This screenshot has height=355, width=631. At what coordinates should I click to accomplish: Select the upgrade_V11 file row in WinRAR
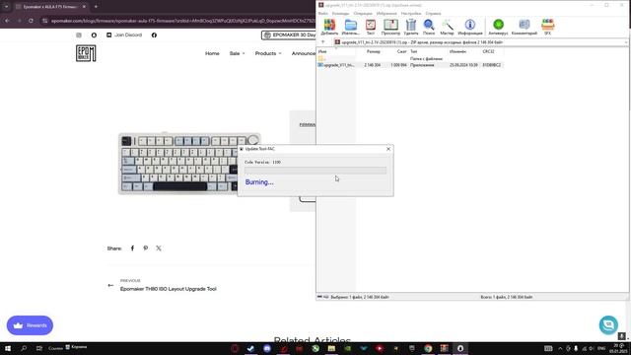410,65
